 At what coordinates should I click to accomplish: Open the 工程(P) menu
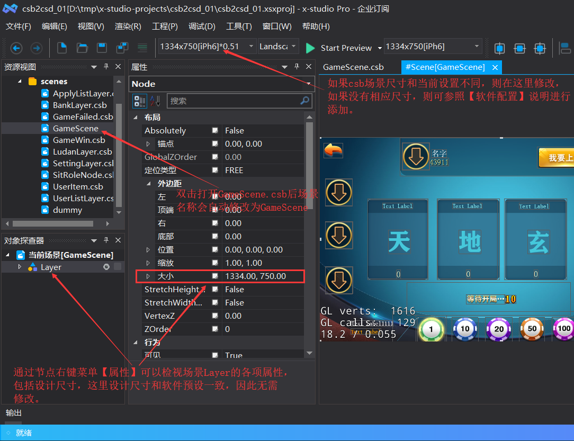pos(165,26)
